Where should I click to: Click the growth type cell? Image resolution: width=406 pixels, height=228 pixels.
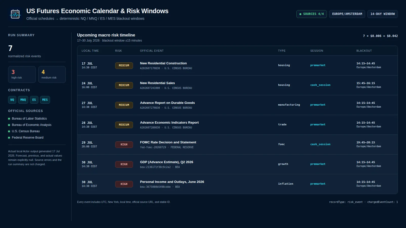[x=283, y=164]
